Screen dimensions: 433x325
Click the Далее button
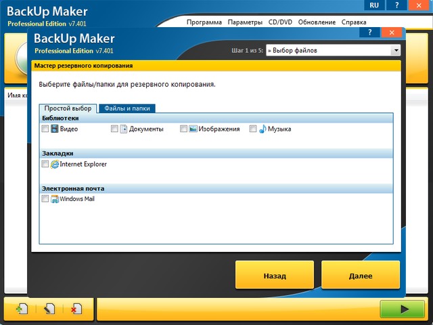(360, 276)
